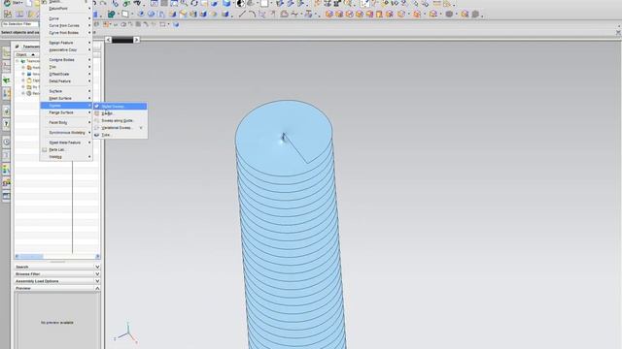The width and height of the screenshot is (622, 349).
Task: Expand the fourth navigator tree node
Action: (x=23, y=80)
